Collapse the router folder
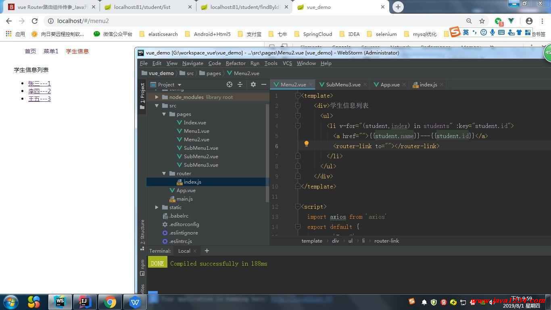This screenshot has width=551, height=310. [x=164, y=173]
